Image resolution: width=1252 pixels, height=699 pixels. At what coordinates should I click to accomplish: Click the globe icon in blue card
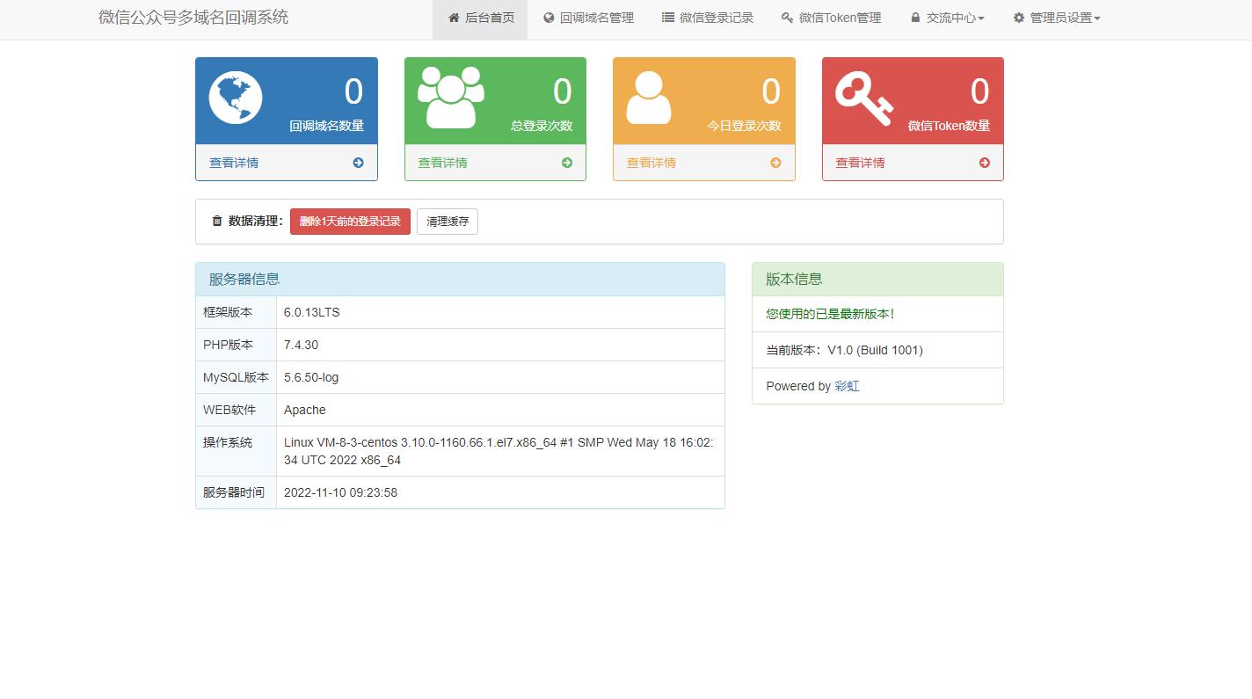pos(236,98)
